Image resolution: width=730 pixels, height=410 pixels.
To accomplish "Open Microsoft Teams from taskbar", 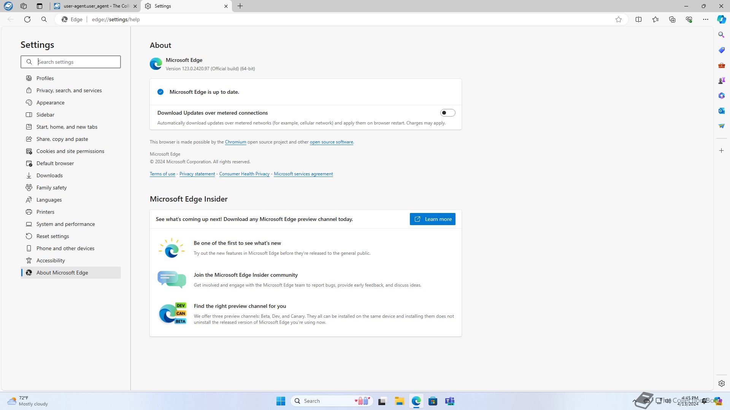I will [x=450, y=401].
